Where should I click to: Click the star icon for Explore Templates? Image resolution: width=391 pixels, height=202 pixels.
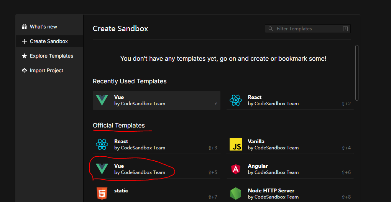pyautogui.click(x=25, y=56)
